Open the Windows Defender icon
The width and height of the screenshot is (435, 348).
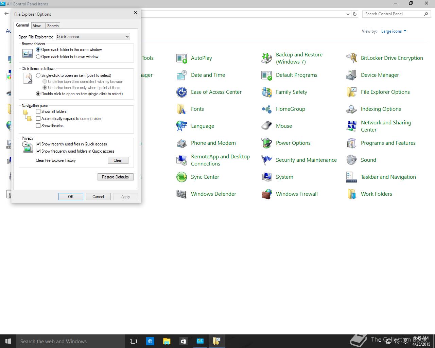[181, 194]
